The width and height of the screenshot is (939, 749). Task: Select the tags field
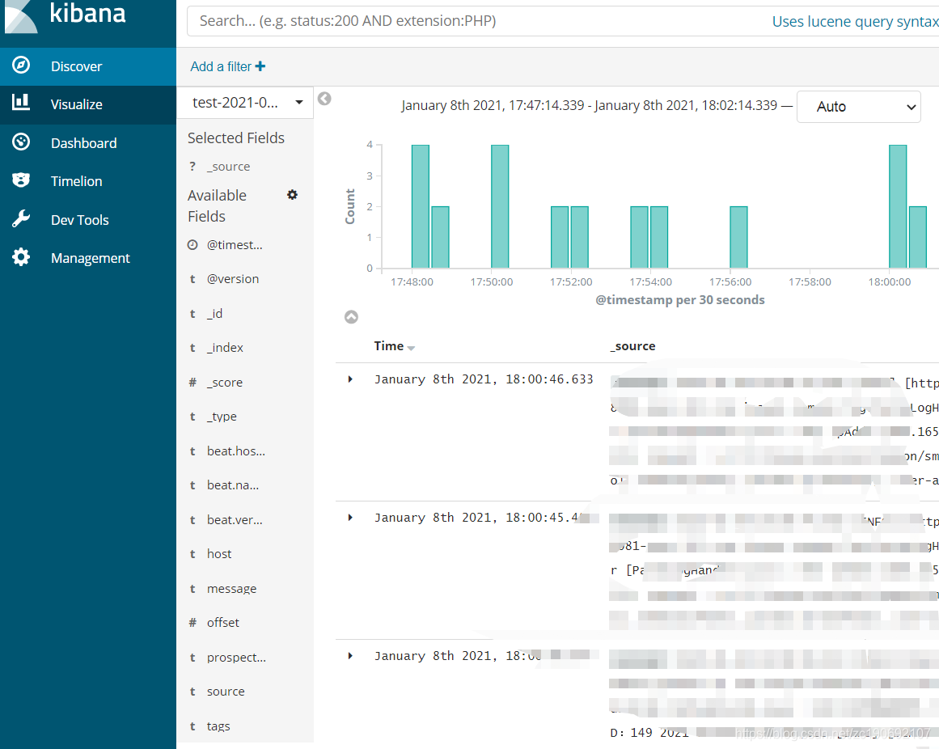[x=218, y=727]
